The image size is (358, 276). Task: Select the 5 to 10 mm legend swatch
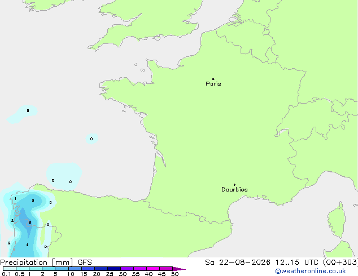click(62, 269)
